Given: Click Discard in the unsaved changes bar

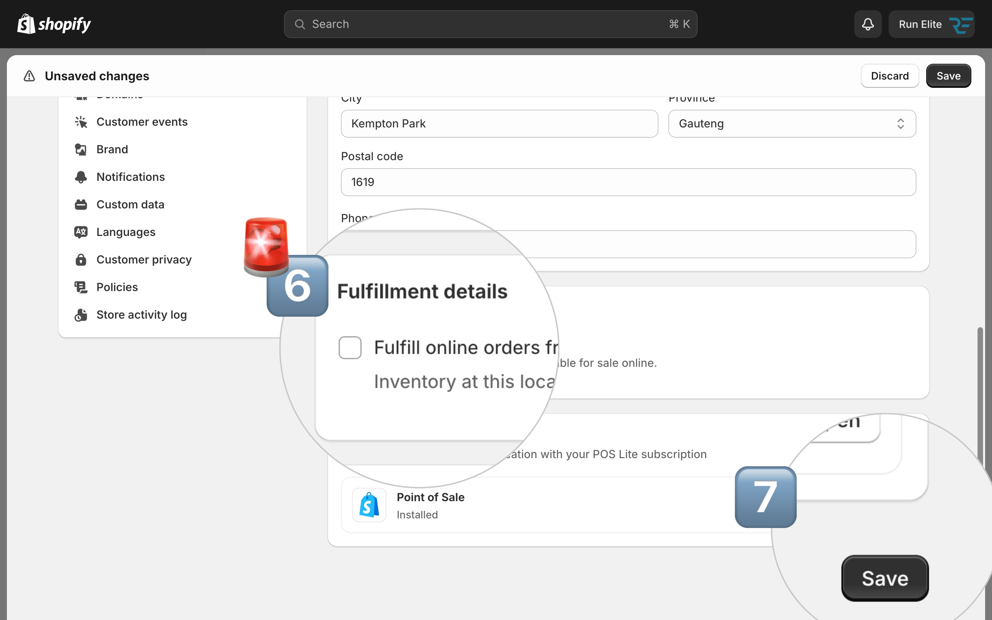Looking at the screenshot, I should [889, 76].
